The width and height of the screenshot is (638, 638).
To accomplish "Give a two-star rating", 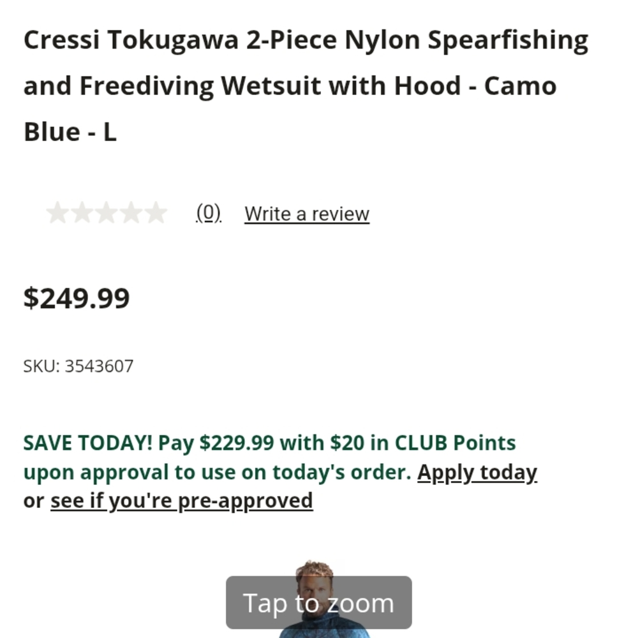I will 82,212.
